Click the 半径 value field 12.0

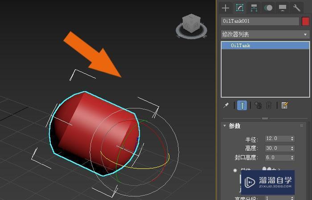point(278,139)
